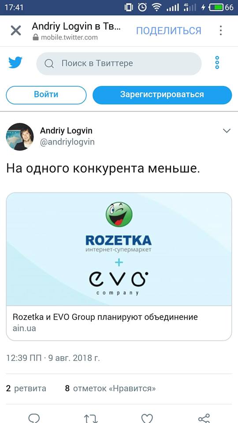Open the Rozetka + EVO card image
This screenshot has height=423, width=238.
[x=119, y=249]
